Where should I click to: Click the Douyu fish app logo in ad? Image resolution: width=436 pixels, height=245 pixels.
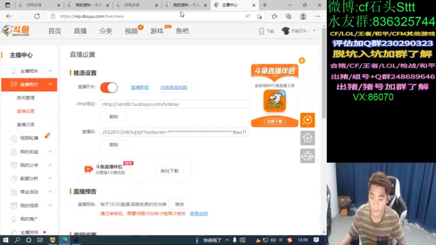click(275, 101)
